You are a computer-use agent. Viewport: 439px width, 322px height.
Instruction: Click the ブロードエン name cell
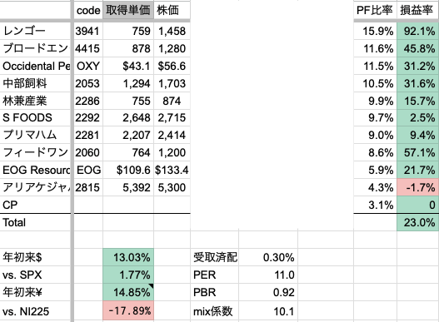[35, 49]
